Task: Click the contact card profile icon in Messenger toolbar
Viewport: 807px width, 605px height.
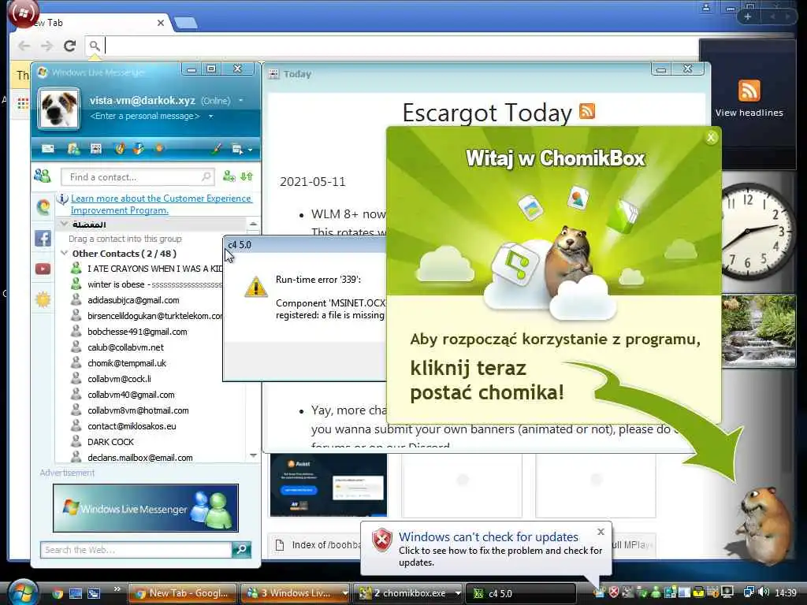Action: point(73,149)
